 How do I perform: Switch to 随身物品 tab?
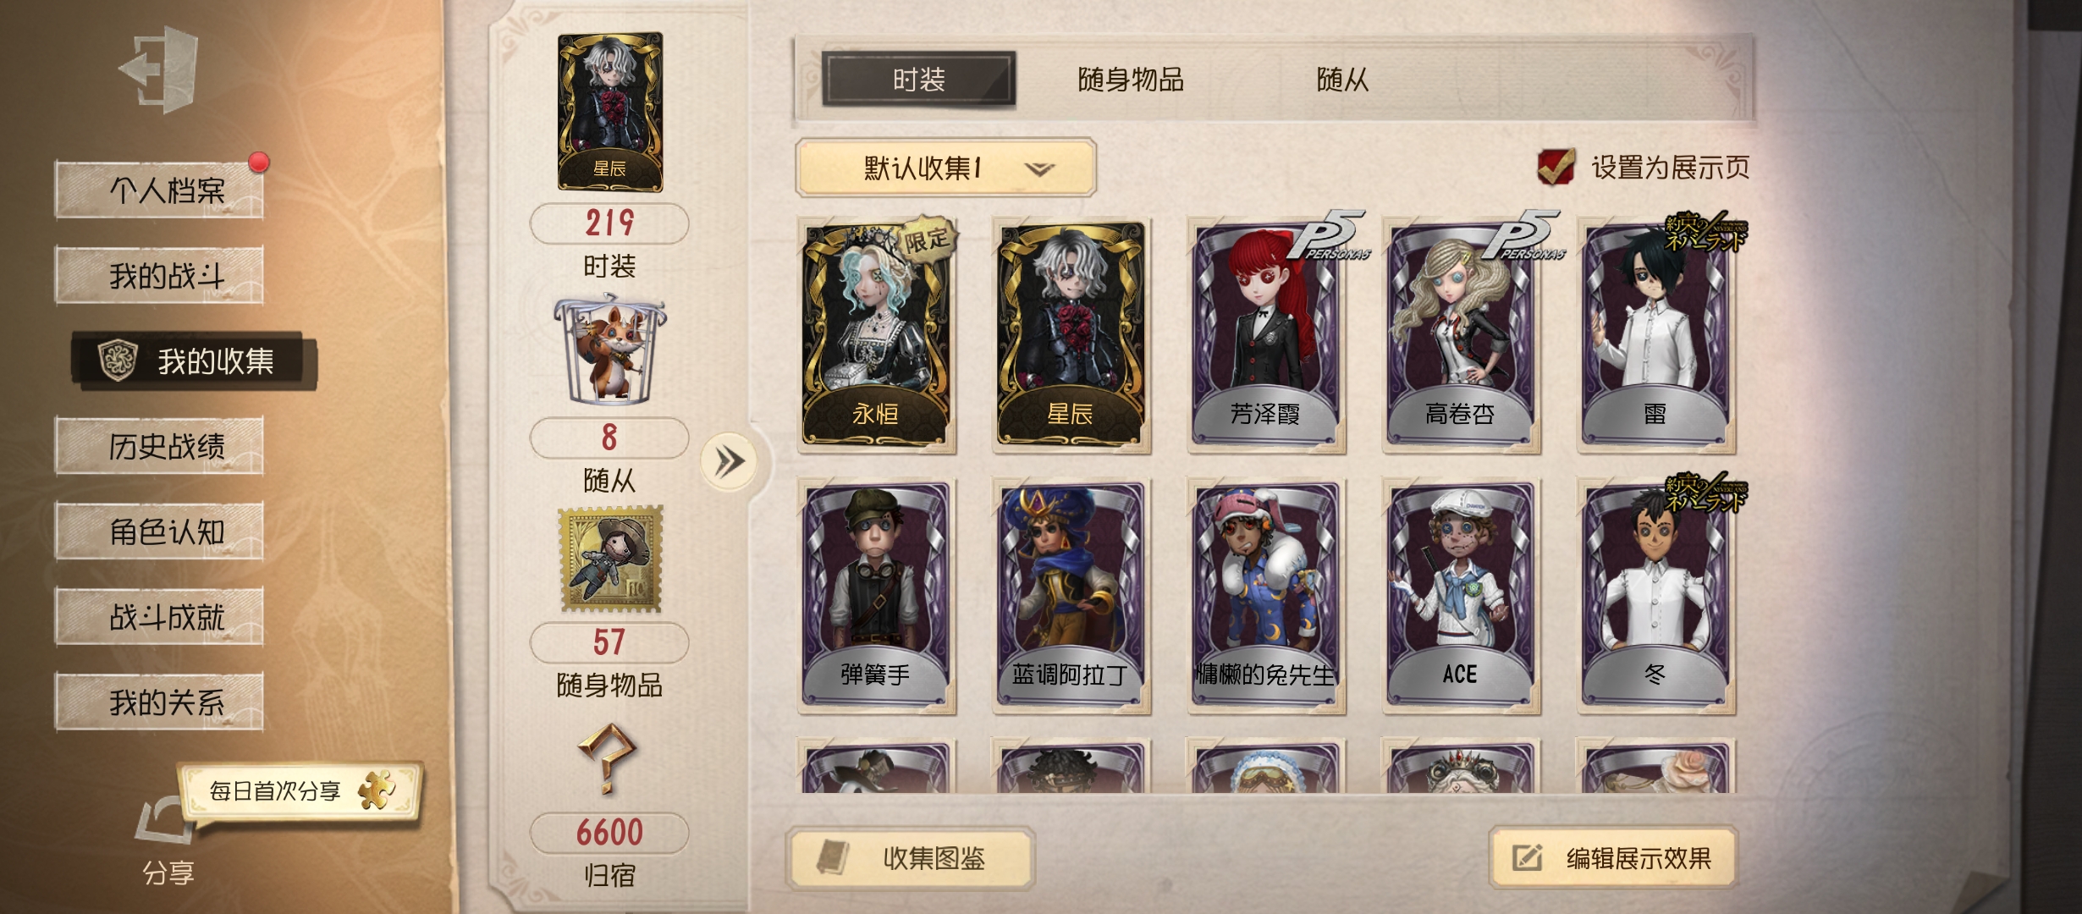point(1131,80)
